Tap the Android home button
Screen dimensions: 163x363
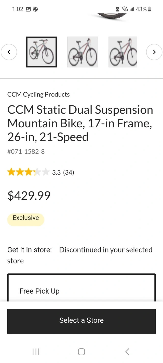click(x=81, y=352)
